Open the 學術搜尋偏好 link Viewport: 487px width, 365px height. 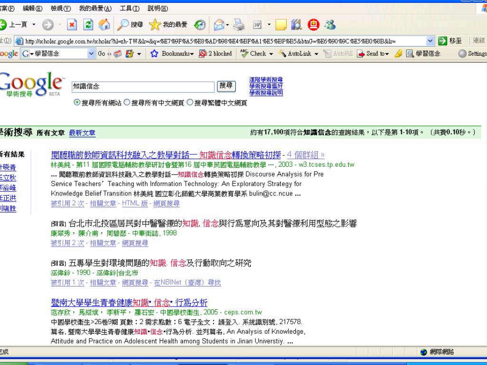click(x=266, y=86)
